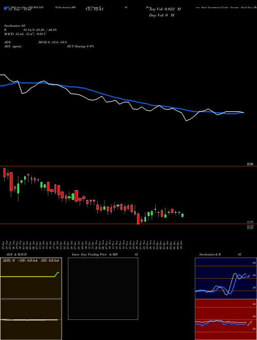Screen dimensions: 257x340
Task: Click the 'ADX & MACD' panel title
Action: click(x=16, y=254)
